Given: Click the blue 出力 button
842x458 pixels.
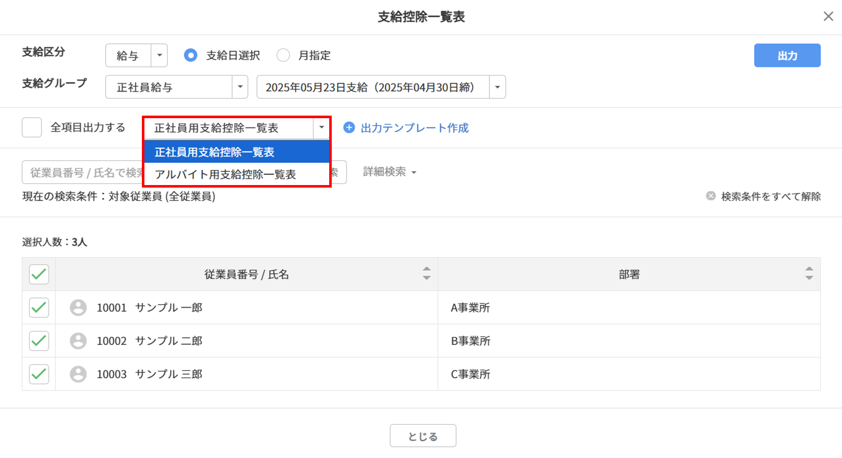Looking at the screenshot, I should click(787, 55).
